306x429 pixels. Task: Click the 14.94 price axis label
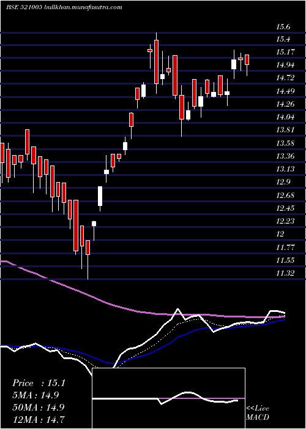click(x=285, y=65)
